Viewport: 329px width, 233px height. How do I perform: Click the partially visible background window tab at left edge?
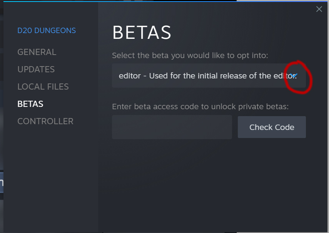(2, 183)
